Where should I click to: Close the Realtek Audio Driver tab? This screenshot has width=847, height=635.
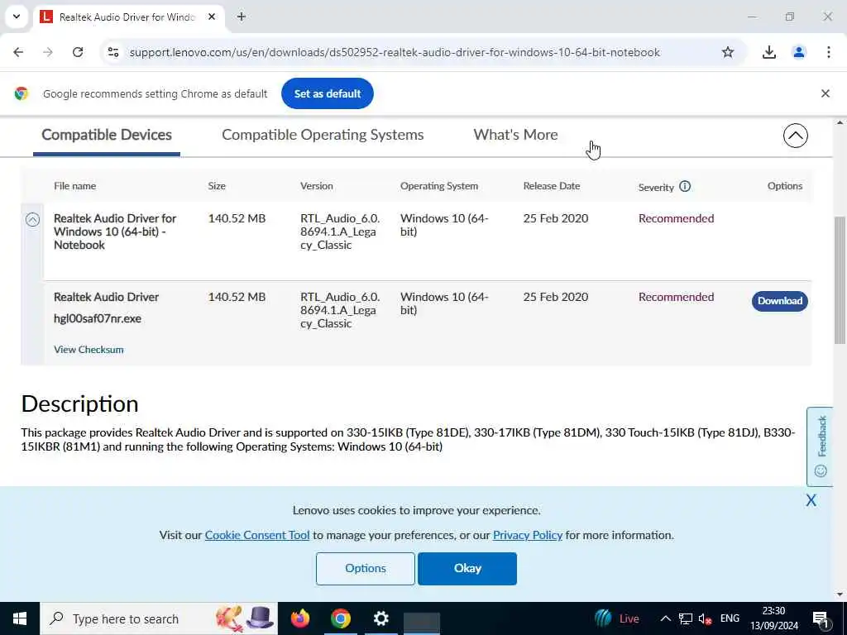pyautogui.click(x=212, y=17)
